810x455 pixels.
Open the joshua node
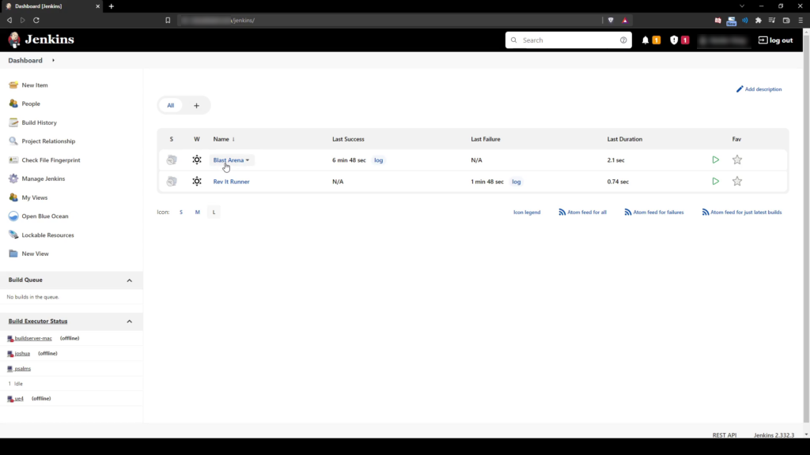pyautogui.click(x=22, y=353)
